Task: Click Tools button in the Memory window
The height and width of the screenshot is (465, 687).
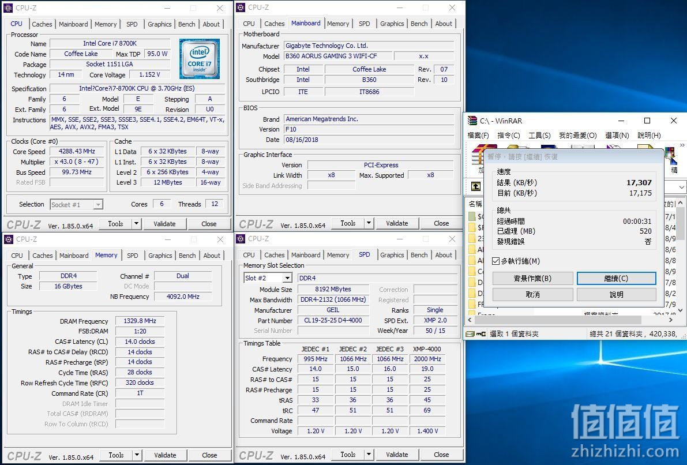Action: click(x=116, y=455)
